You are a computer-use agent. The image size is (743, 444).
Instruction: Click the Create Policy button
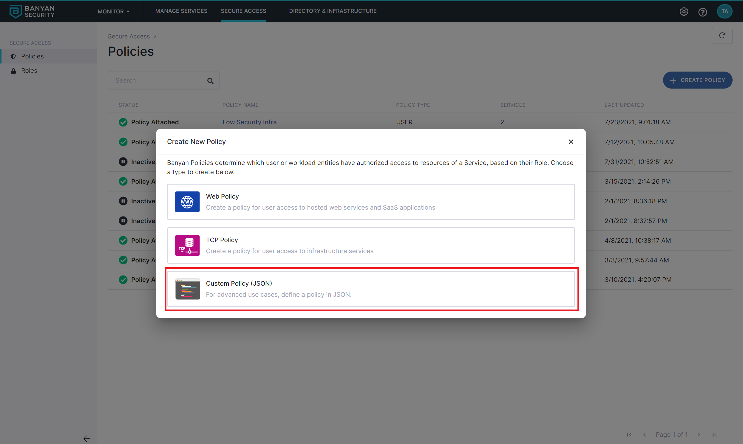(697, 80)
